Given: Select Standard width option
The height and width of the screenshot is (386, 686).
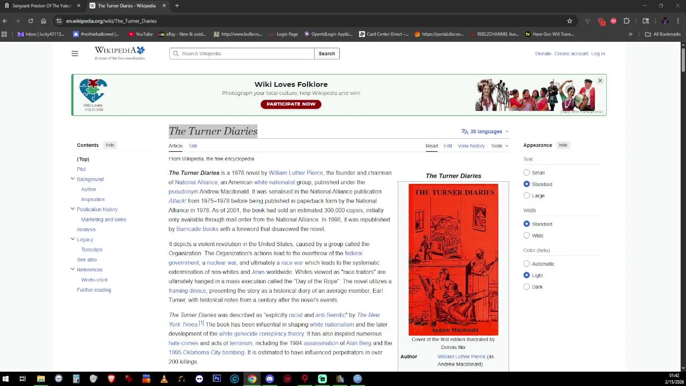Looking at the screenshot, I should point(526,224).
